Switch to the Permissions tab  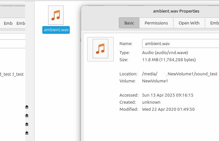click(156, 23)
